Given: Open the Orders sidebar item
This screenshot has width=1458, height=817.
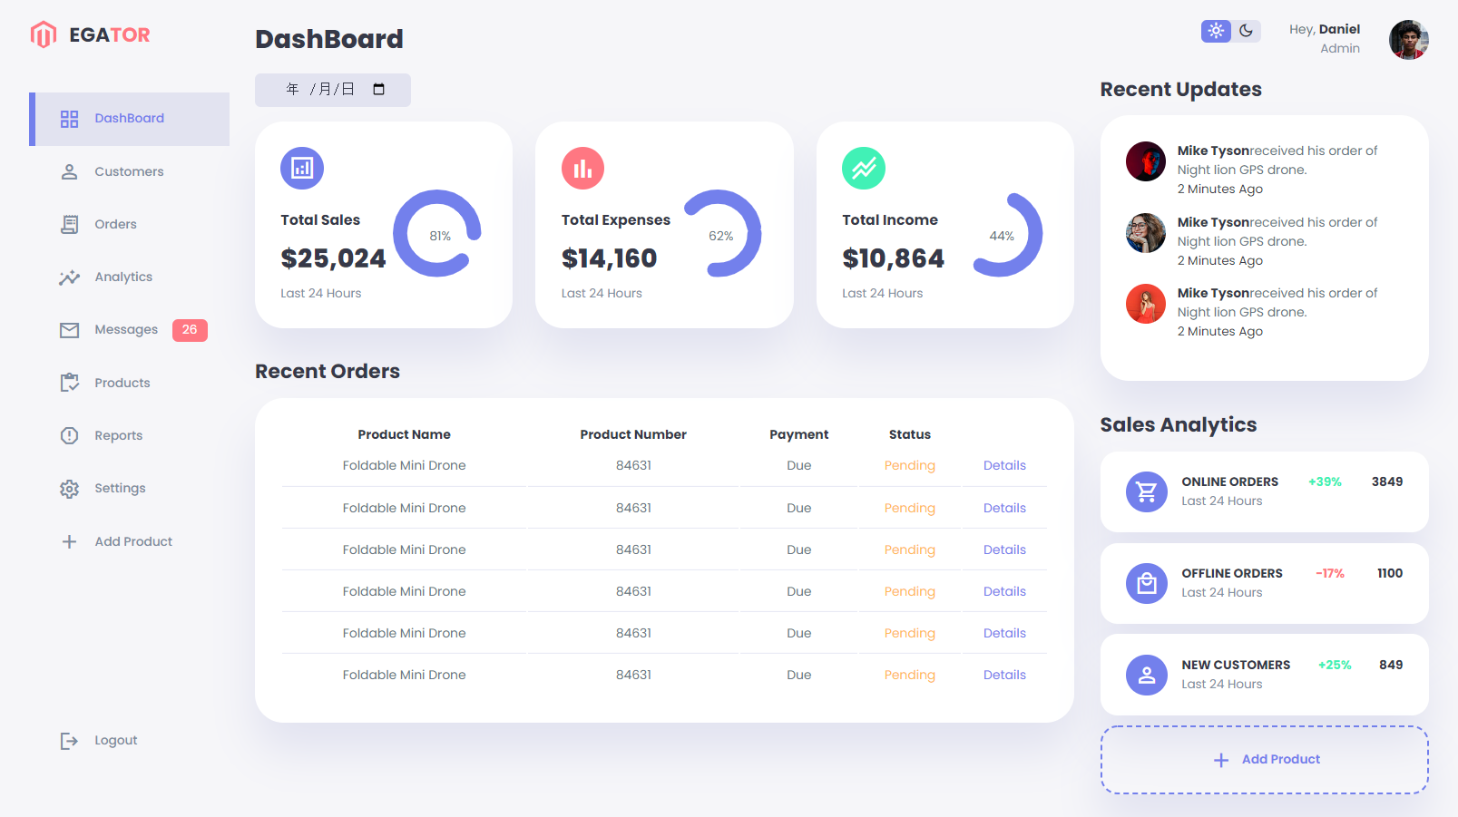Looking at the screenshot, I should point(129,224).
